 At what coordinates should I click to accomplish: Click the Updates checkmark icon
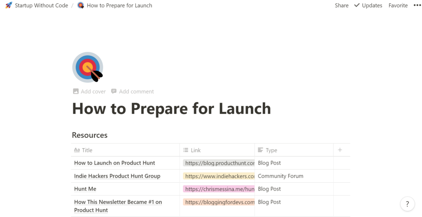[x=357, y=5]
